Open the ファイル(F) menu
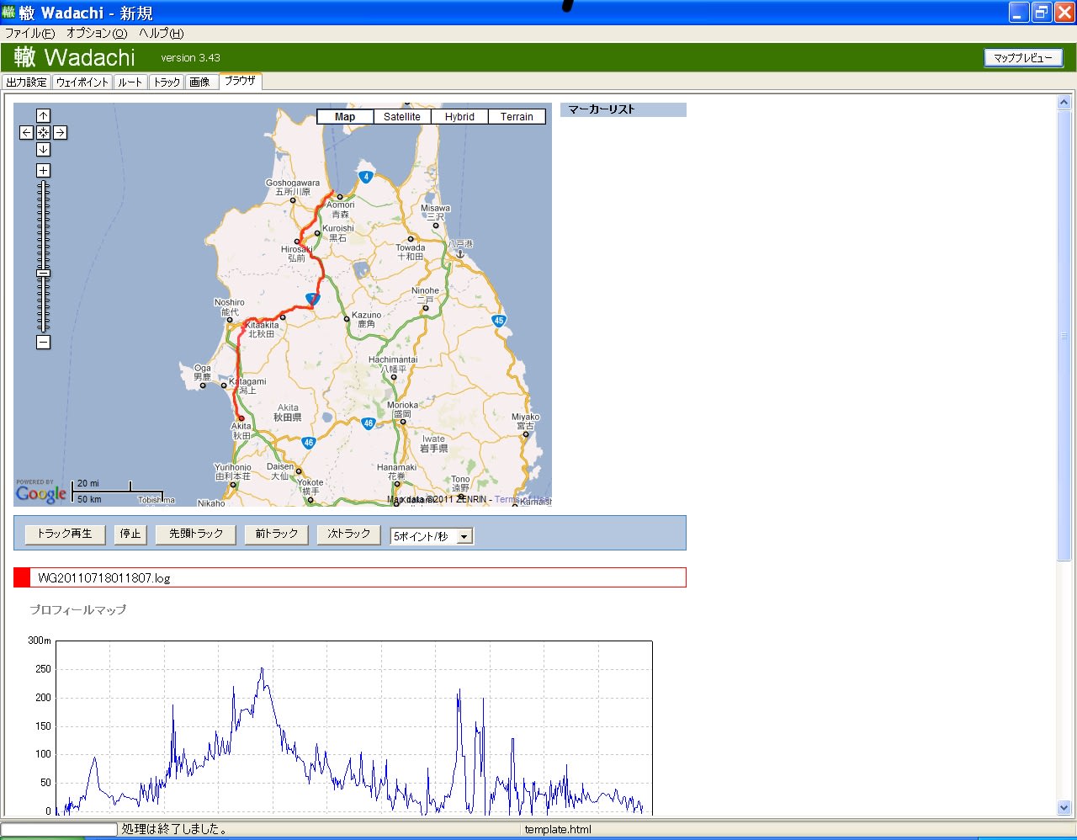The width and height of the screenshot is (1077, 840). [29, 34]
